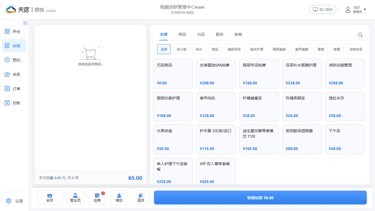Add 无码商品 card to cart

click(x=173, y=74)
